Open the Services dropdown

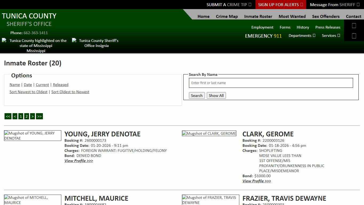tap(331, 36)
